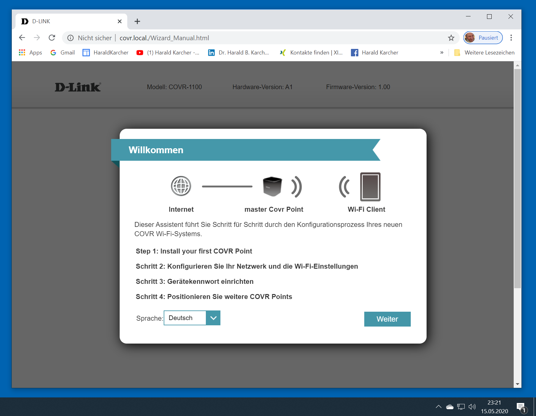Click the master Covr Point device icon
The image size is (536, 416).
[x=272, y=186]
